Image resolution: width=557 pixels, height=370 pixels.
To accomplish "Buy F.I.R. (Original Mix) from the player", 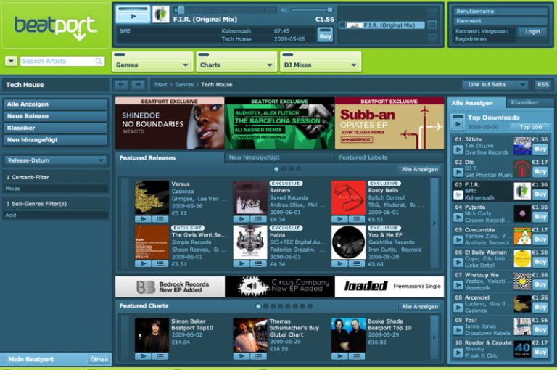I will tap(325, 35).
